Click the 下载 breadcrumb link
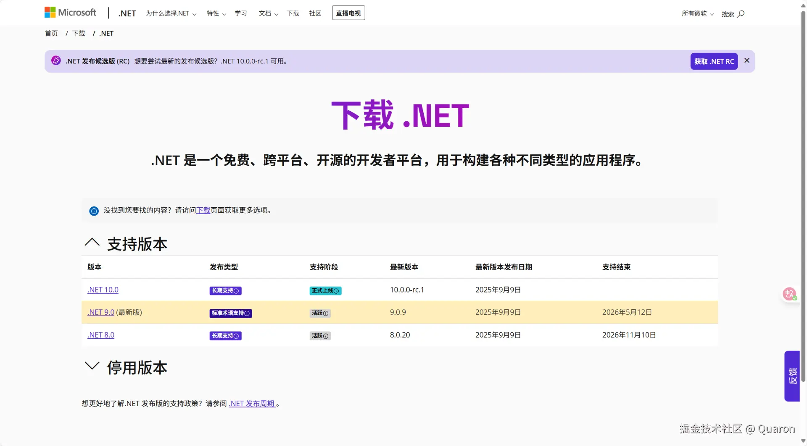The width and height of the screenshot is (807, 446). pyautogui.click(x=79, y=34)
